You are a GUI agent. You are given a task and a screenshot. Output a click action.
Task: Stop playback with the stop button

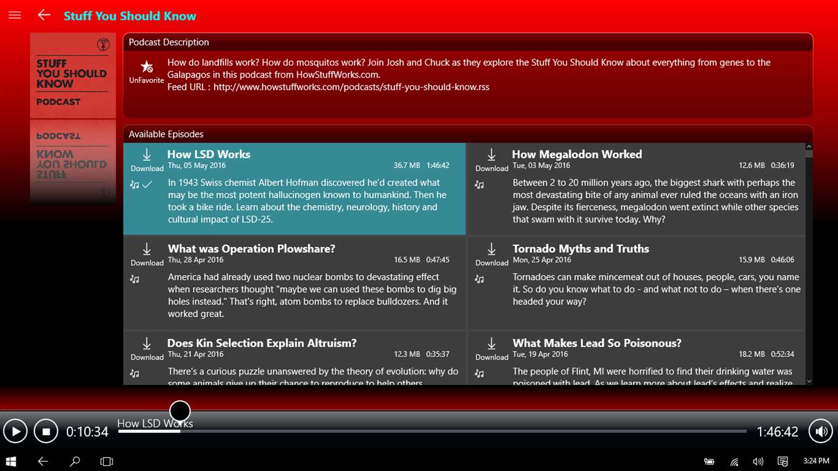46,431
